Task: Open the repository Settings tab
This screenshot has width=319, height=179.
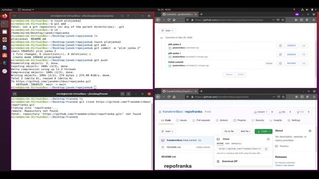Action: 294,120
